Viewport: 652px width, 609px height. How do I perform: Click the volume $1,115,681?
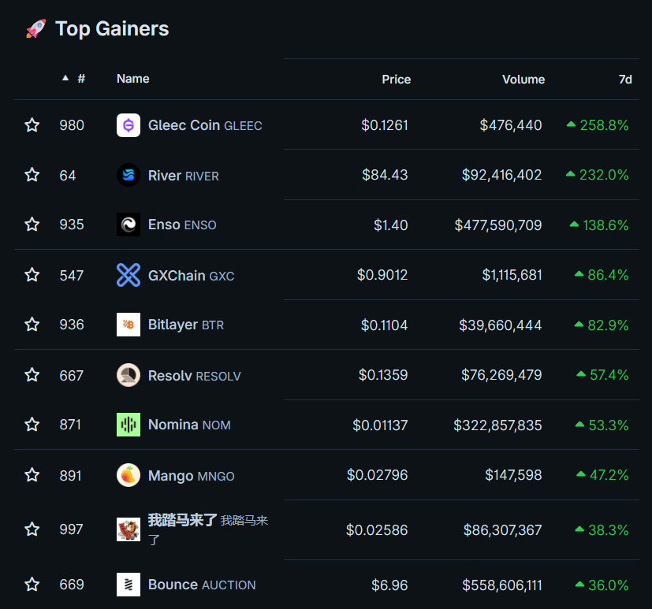point(512,275)
